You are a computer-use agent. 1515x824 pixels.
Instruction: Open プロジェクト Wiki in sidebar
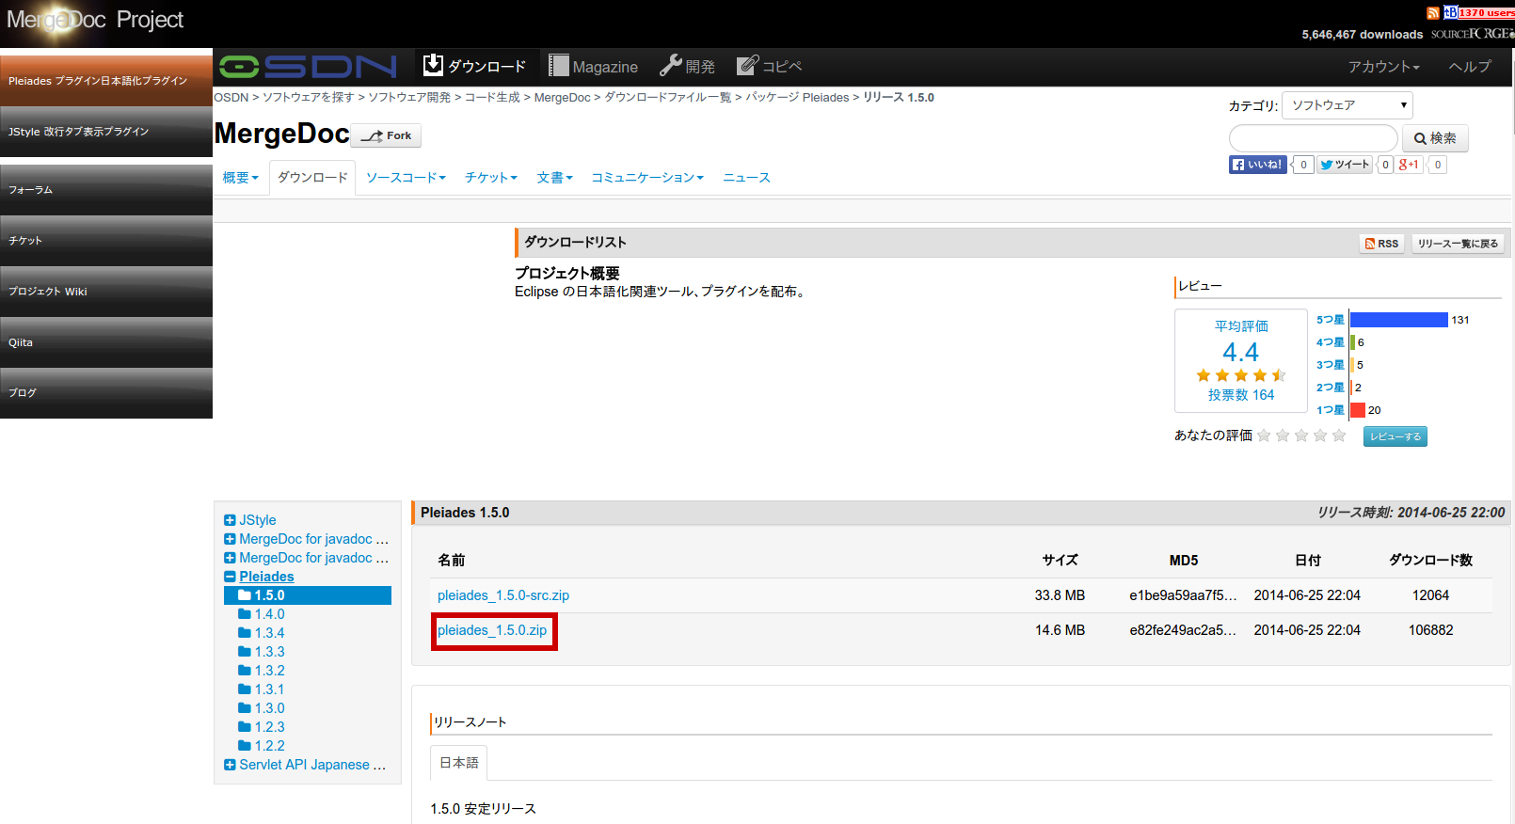click(106, 292)
